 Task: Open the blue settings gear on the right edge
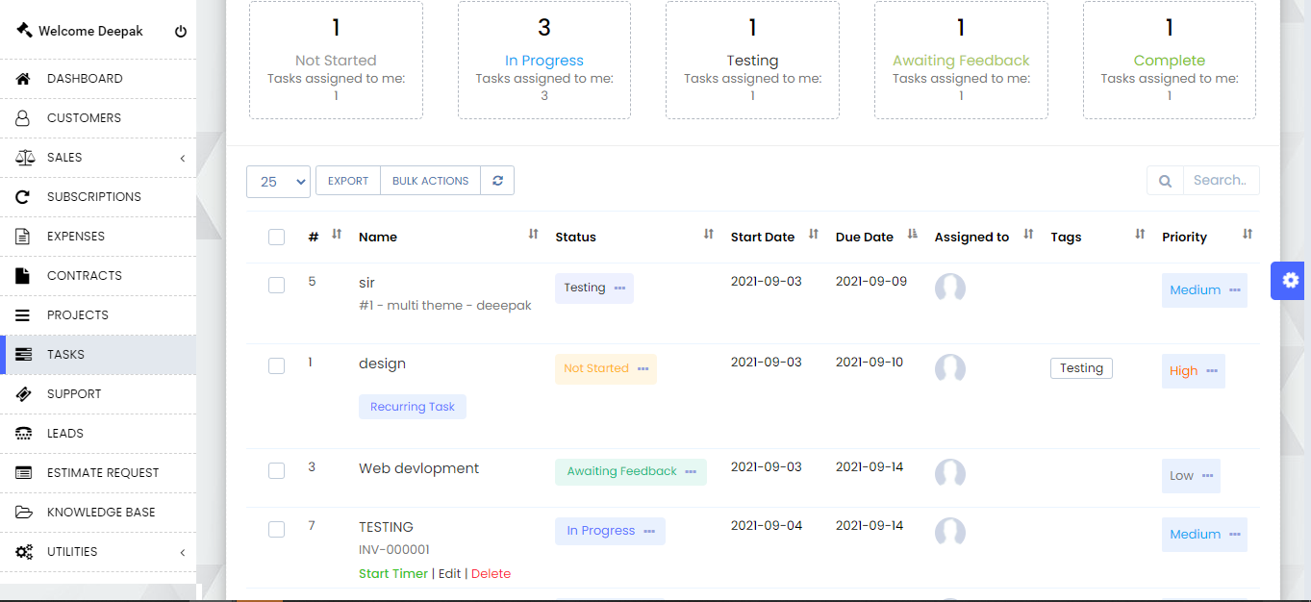click(1287, 280)
